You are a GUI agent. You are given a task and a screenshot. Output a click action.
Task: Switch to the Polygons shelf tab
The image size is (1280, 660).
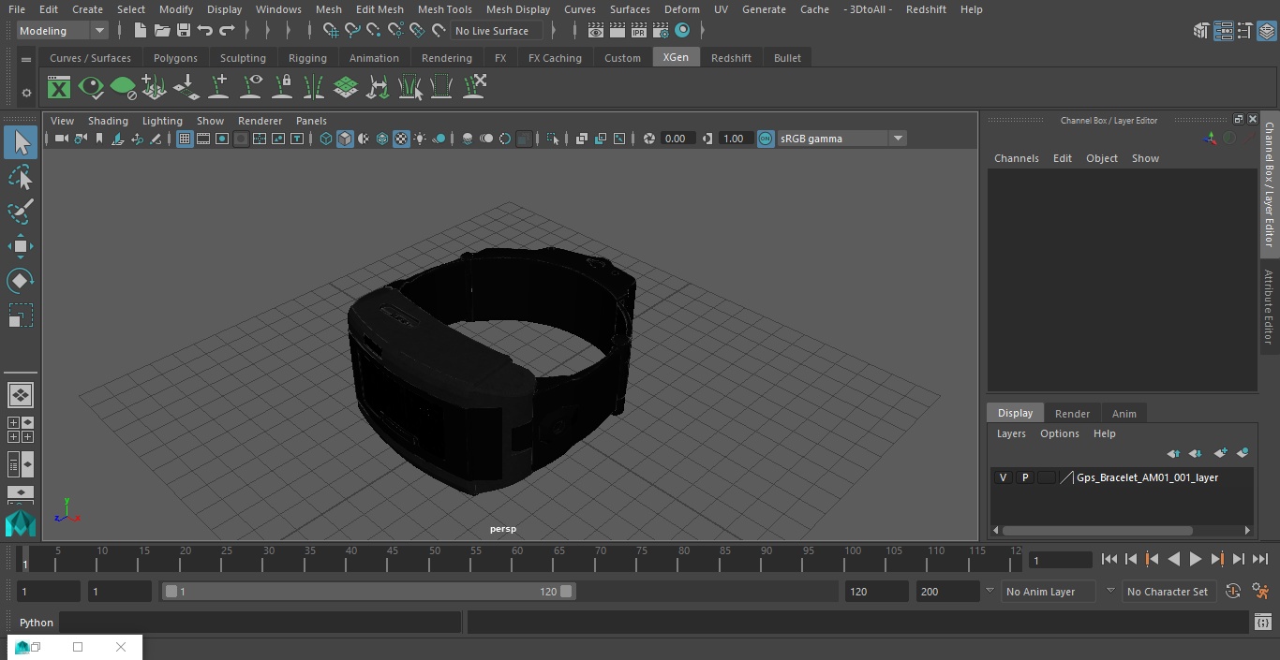click(175, 58)
